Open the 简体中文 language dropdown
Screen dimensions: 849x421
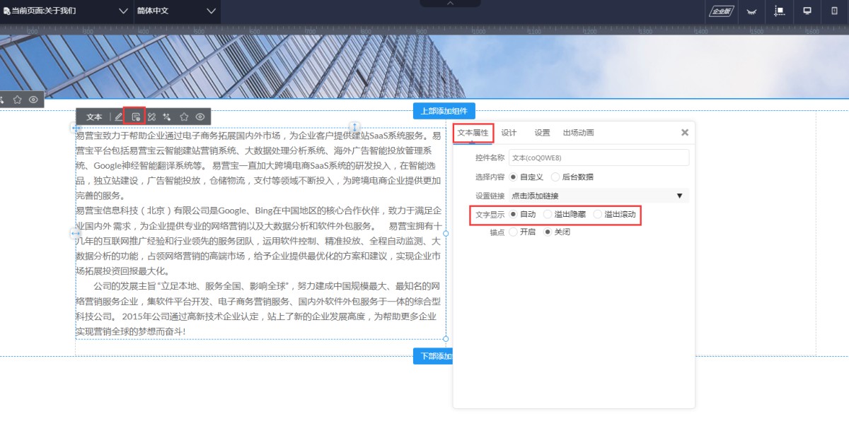click(x=176, y=11)
